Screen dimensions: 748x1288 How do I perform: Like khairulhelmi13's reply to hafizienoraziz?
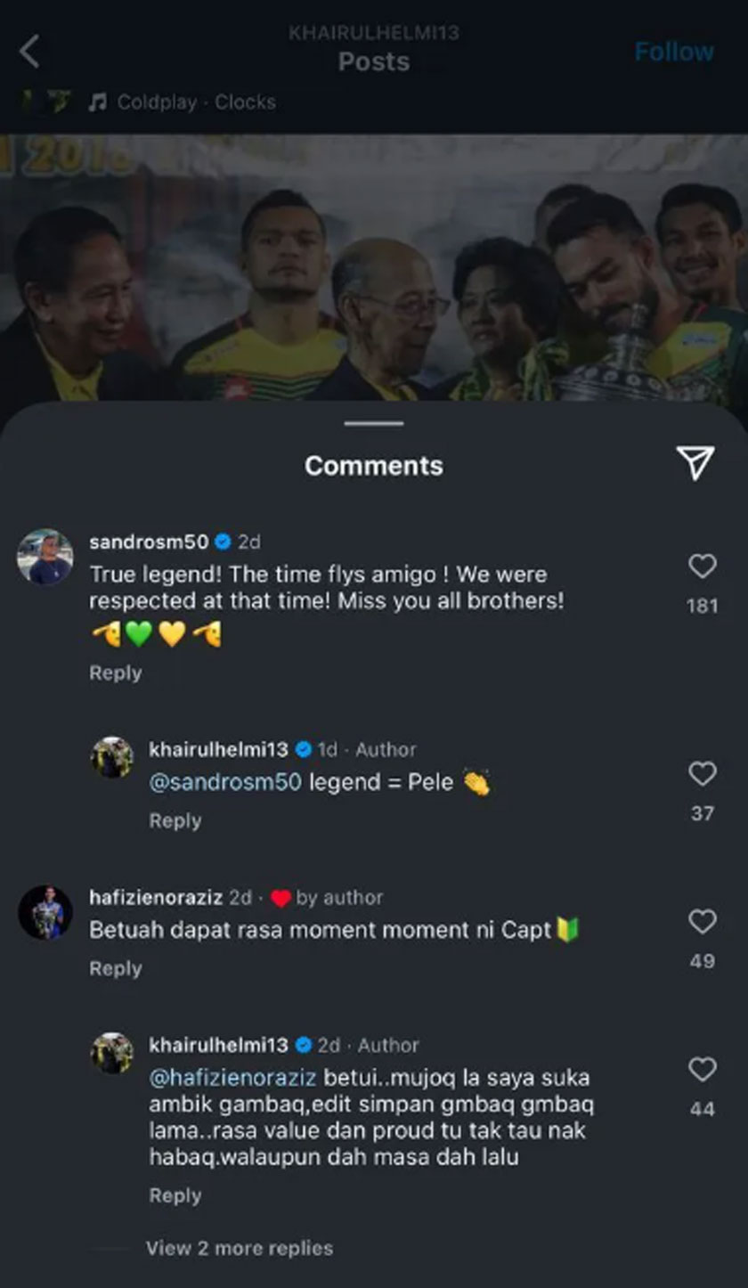coord(702,1070)
